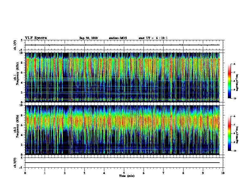
Task: Click the ch.2 spectrogram plot area
Action: click(122, 130)
